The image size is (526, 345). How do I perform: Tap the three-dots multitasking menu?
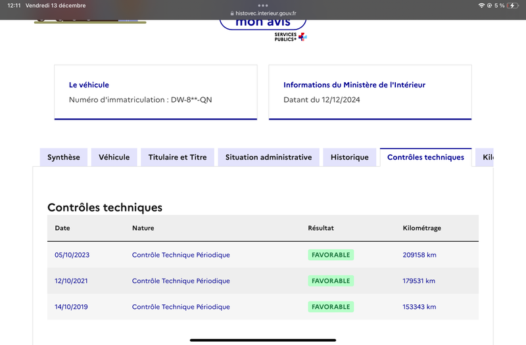[x=263, y=5]
